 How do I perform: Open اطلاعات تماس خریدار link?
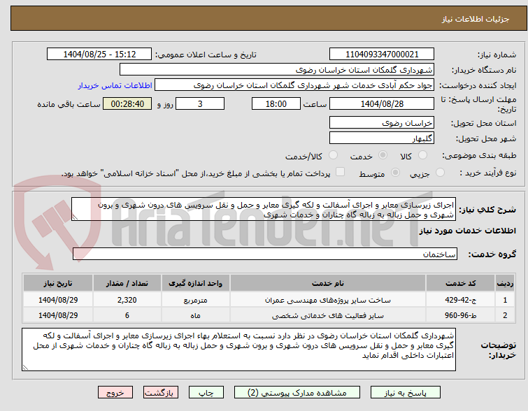coord(115,85)
